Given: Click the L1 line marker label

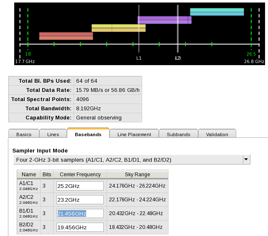Looking at the screenshot, I should point(139,58).
